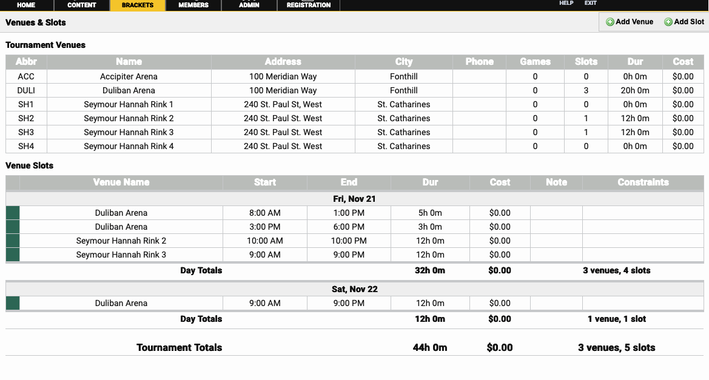Click the Constraints column header
The image size is (709, 380).
(x=643, y=182)
